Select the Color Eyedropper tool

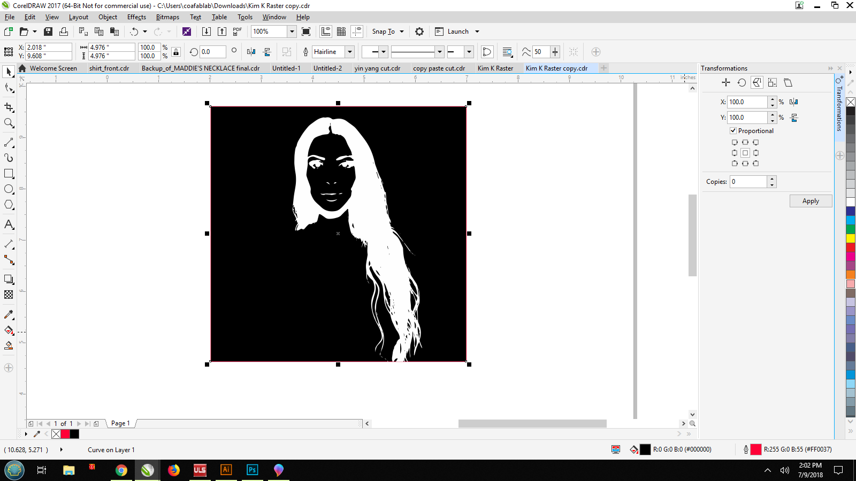[x=9, y=314]
